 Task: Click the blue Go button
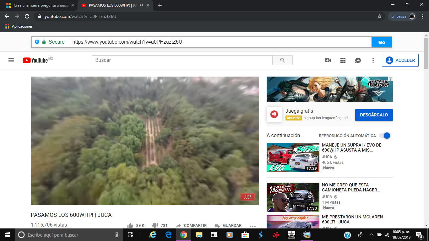click(382, 42)
